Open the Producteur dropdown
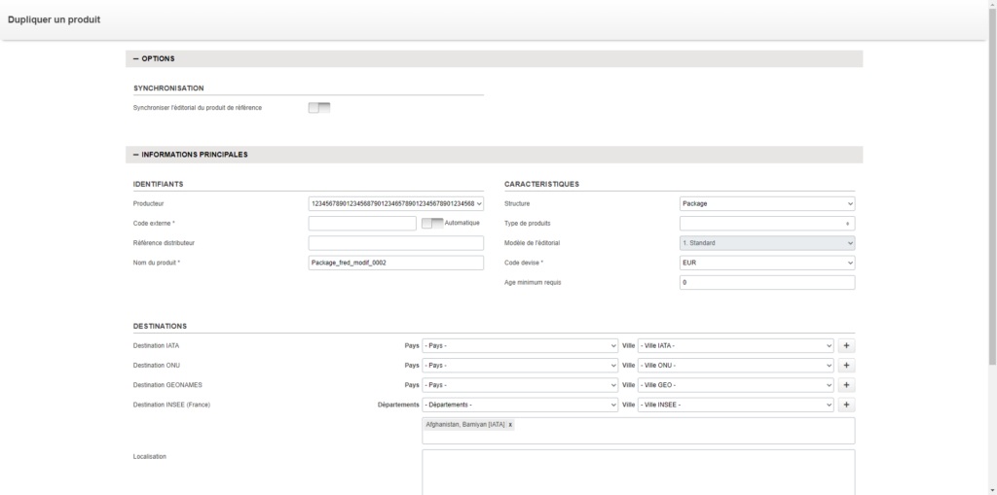997x495 pixels. tap(395, 204)
